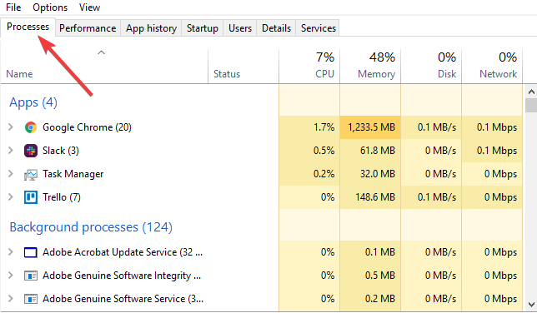Click the scrollbar down arrow

tap(531, 305)
